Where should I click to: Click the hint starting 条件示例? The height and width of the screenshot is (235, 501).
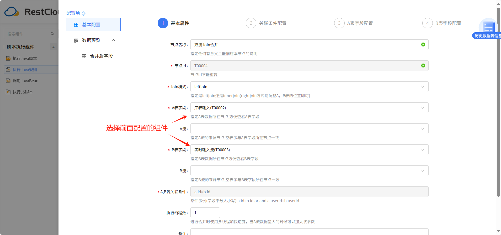245,201
